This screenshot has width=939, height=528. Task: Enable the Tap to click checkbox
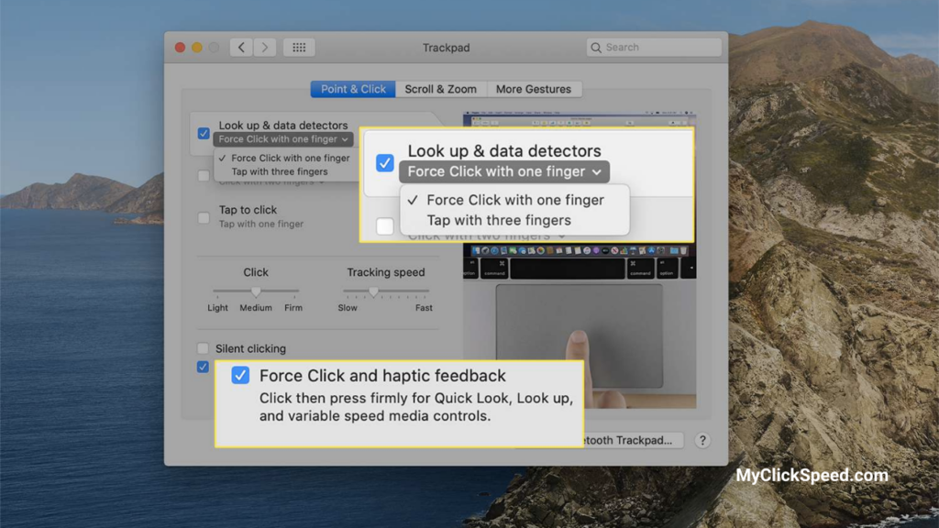(204, 217)
